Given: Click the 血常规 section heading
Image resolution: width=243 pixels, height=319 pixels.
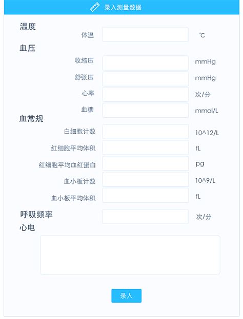Looking at the screenshot, I should [x=31, y=119].
